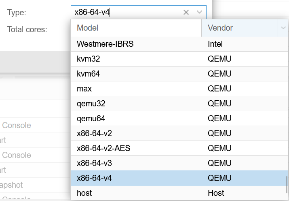Viewport: 289px width, 201px height.
Task: Select the x86-64-v3 CPU model
Action: (179, 163)
